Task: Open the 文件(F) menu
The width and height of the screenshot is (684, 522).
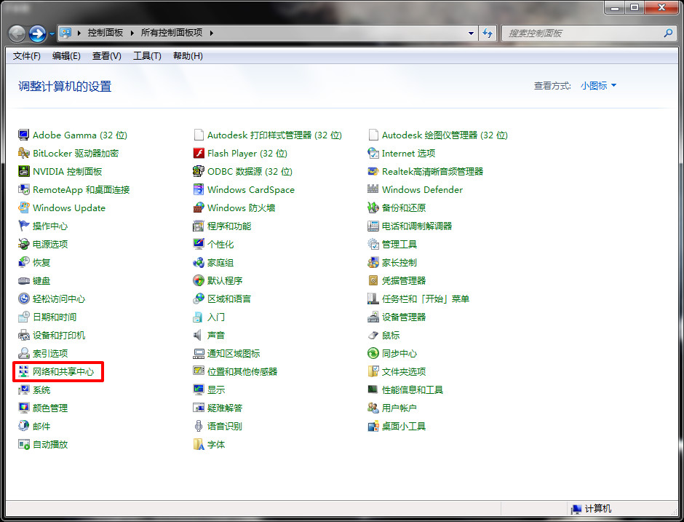Action: [27, 56]
